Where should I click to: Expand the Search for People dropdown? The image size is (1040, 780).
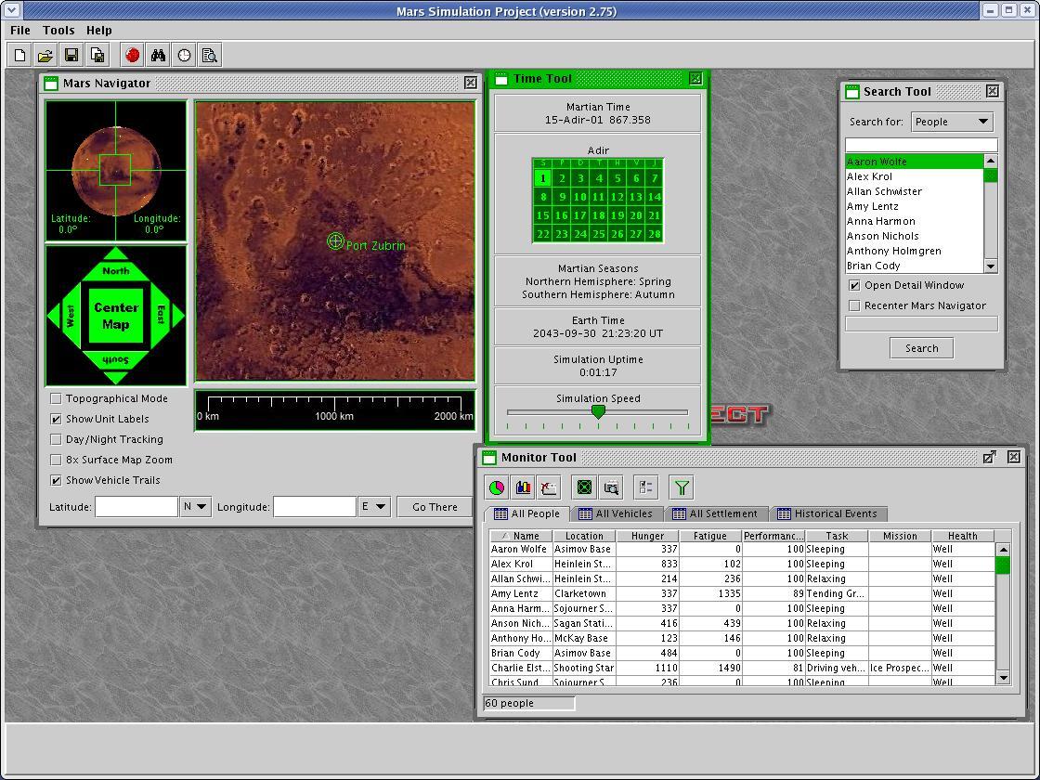[x=952, y=122]
